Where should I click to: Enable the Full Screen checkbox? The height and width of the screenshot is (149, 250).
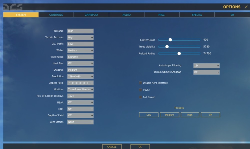(140, 97)
